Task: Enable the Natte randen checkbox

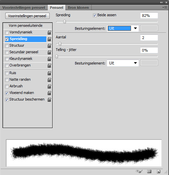Action: [7, 80]
